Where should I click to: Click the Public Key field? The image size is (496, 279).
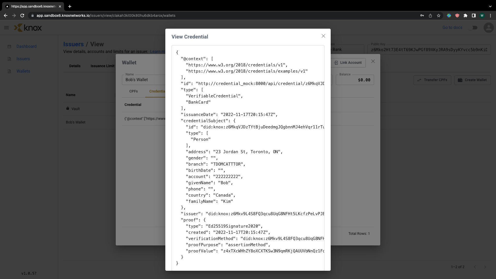[x=429, y=50]
